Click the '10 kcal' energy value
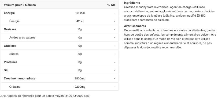This screenshot has width=218, height=100. [x=80, y=13]
